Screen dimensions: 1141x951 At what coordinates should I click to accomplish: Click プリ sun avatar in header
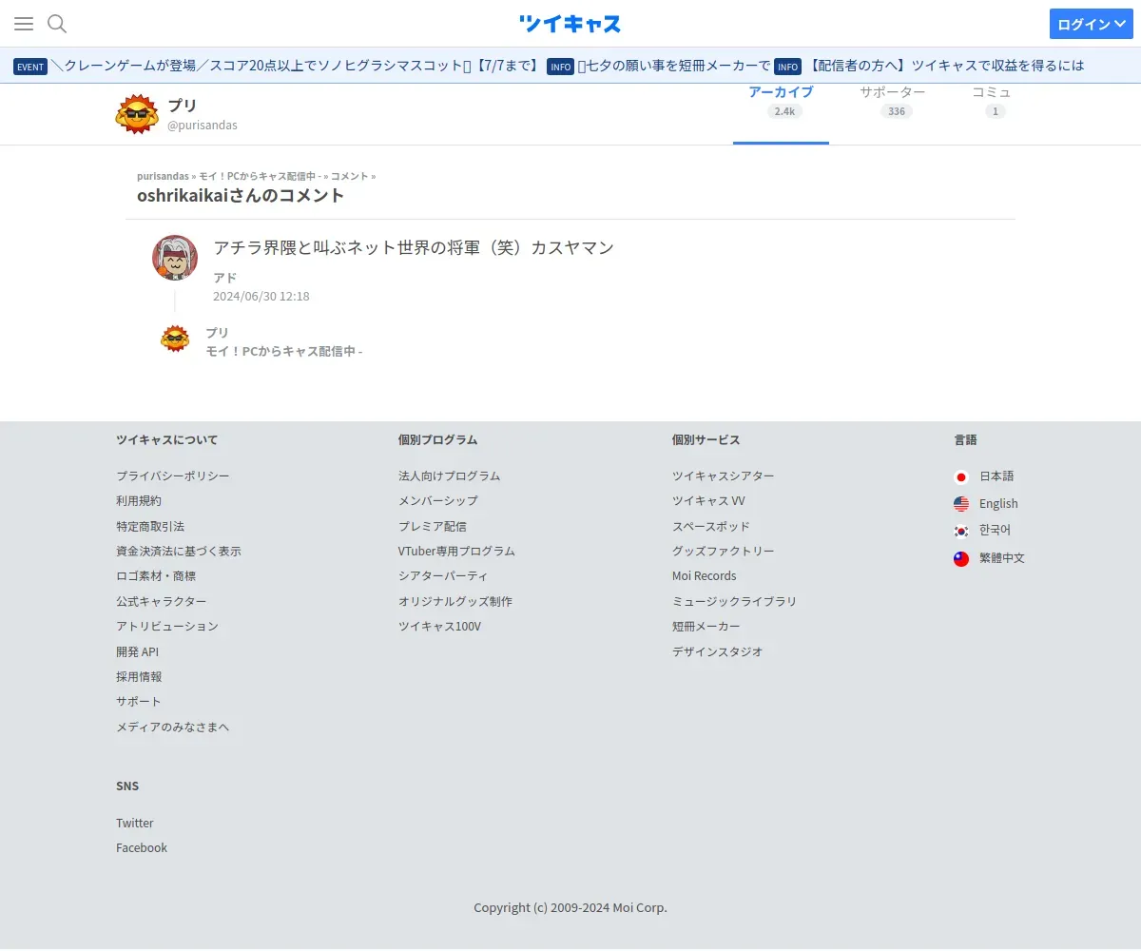point(137,114)
